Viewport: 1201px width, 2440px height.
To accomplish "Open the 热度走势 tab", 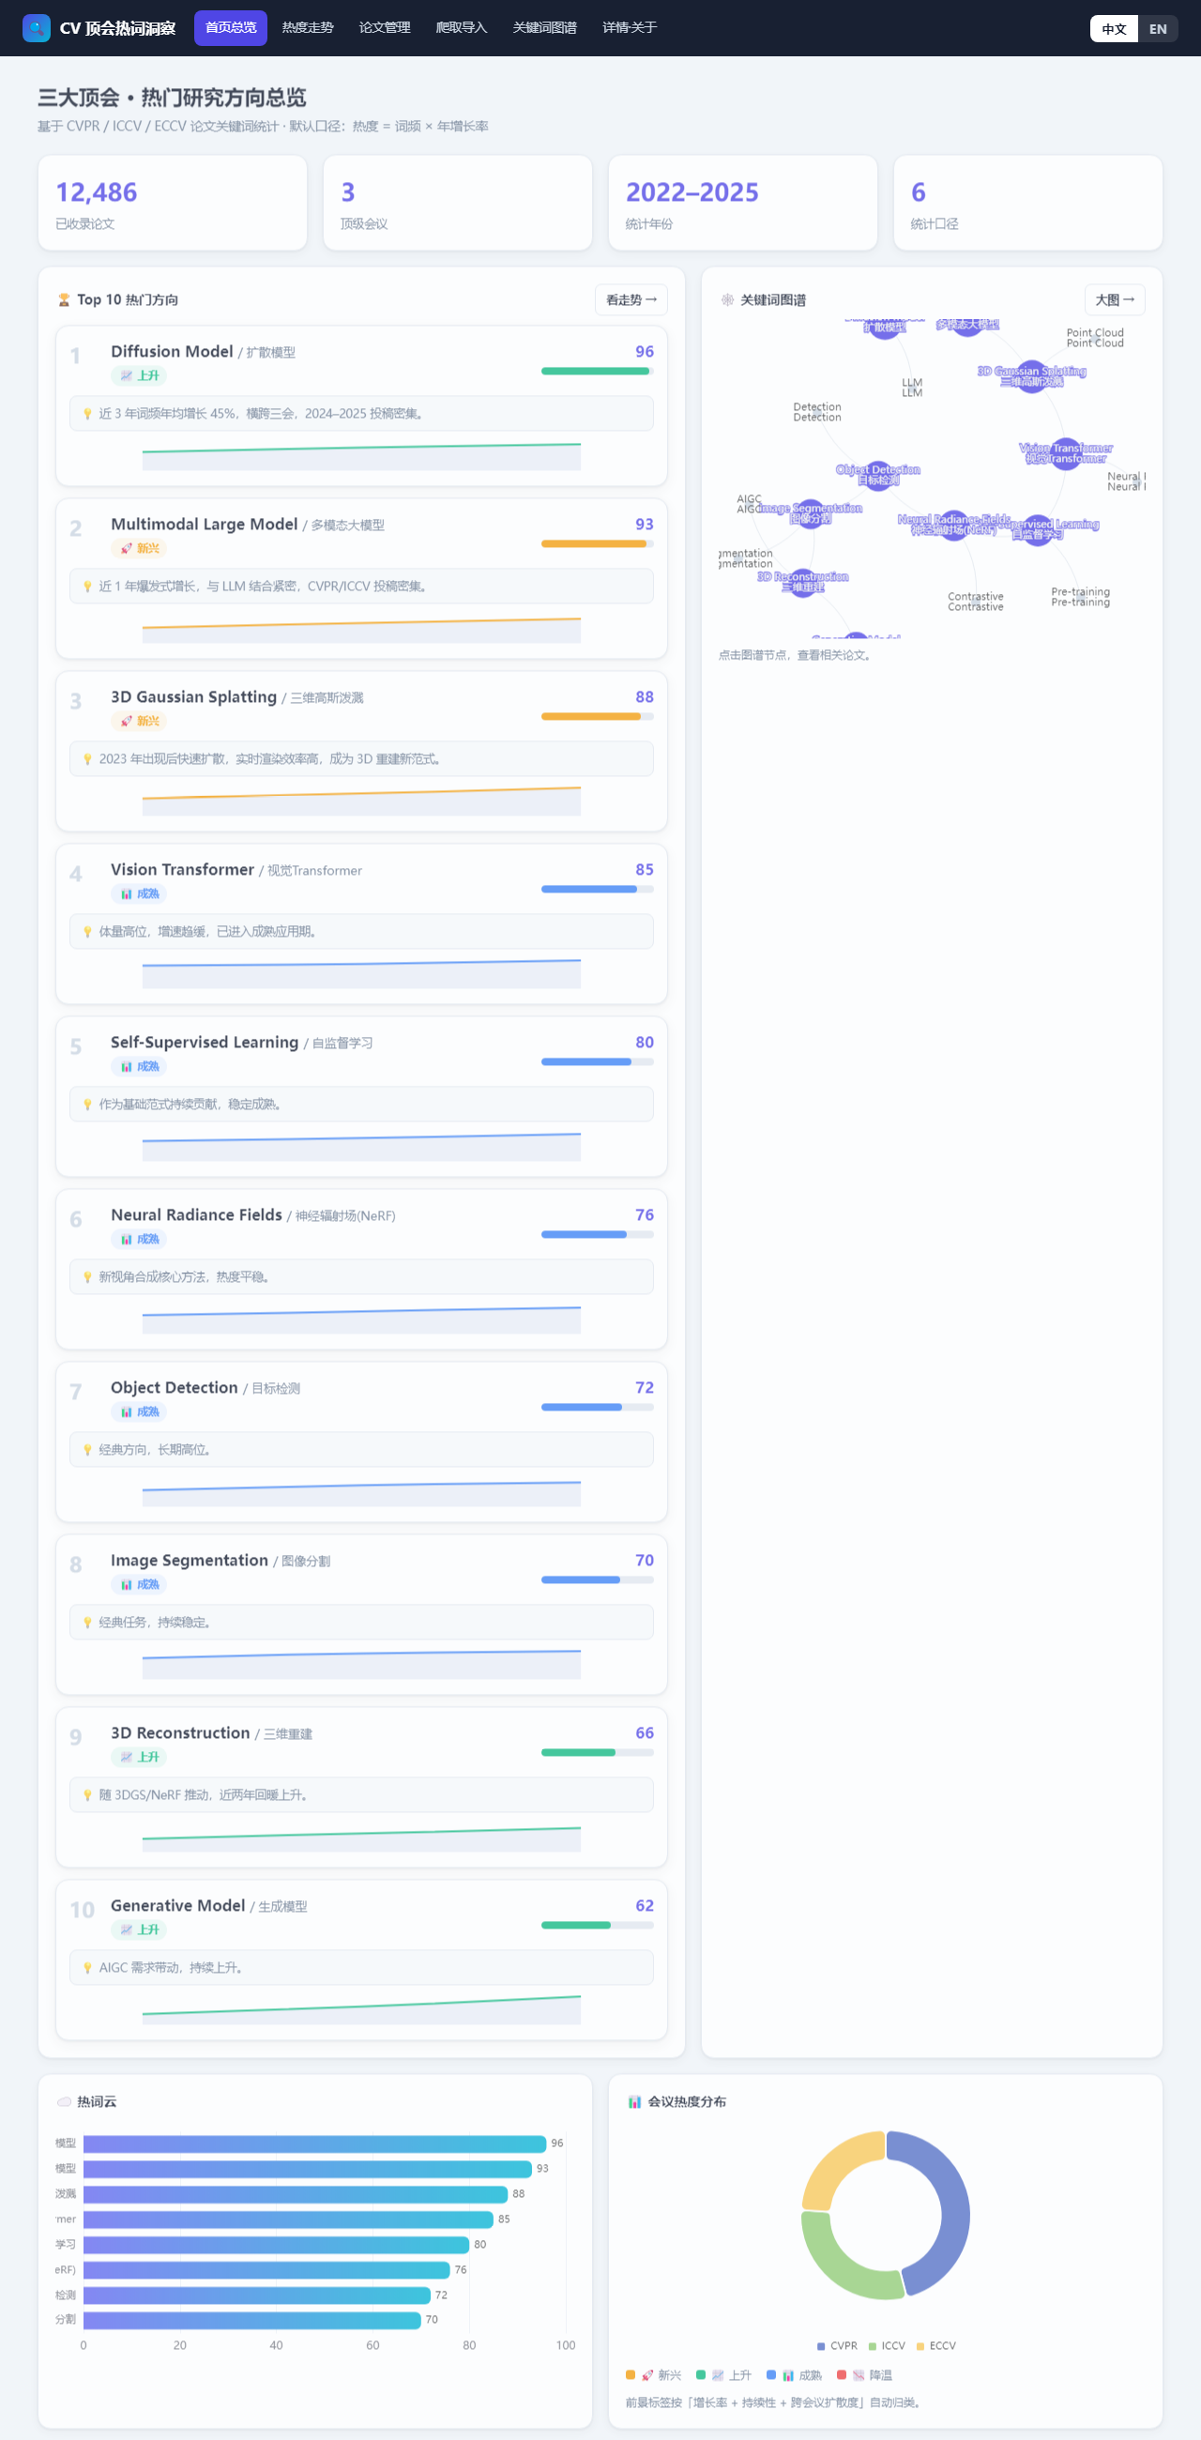I will (x=308, y=27).
